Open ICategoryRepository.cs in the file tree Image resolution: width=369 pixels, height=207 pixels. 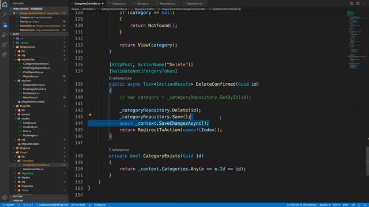[39, 64]
